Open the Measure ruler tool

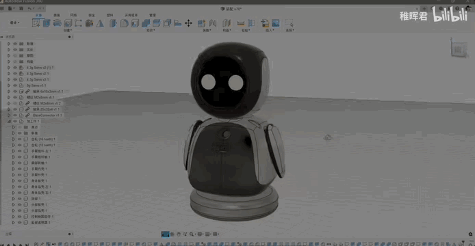241,23
